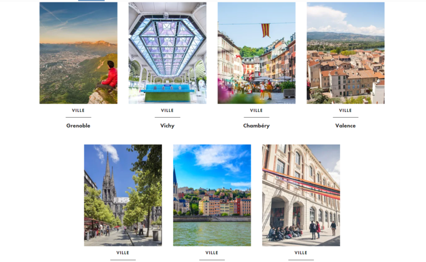The width and height of the screenshot is (426, 262).
Task: Select the VILLE label under the cathedral photo
Action: coord(123,253)
